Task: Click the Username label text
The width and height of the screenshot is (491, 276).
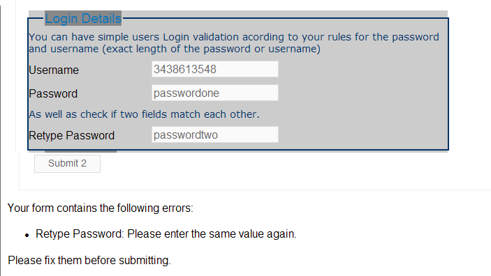Action: click(x=54, y=70)
